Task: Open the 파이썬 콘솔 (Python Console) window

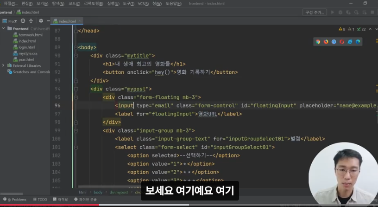Action: pos(85,200)
